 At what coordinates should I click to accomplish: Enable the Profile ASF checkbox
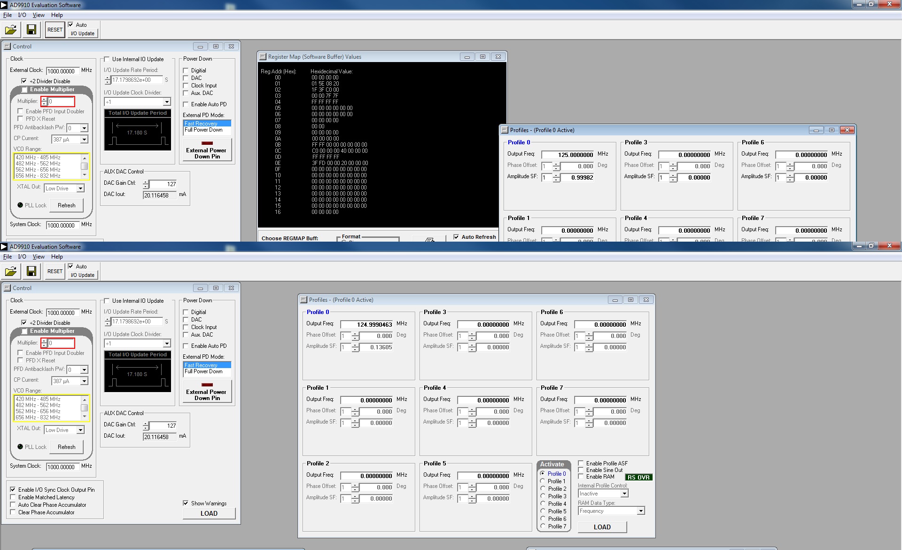click(x=581, y=463)
